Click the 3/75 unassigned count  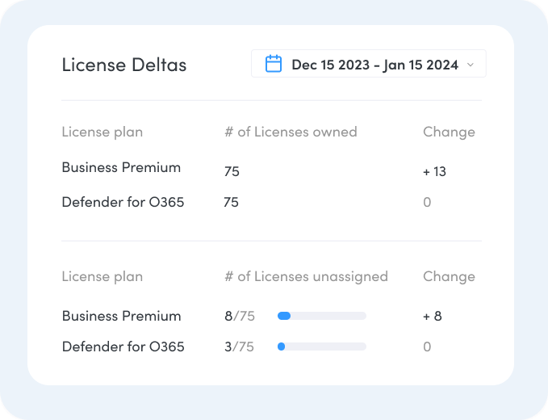[240, 347]
